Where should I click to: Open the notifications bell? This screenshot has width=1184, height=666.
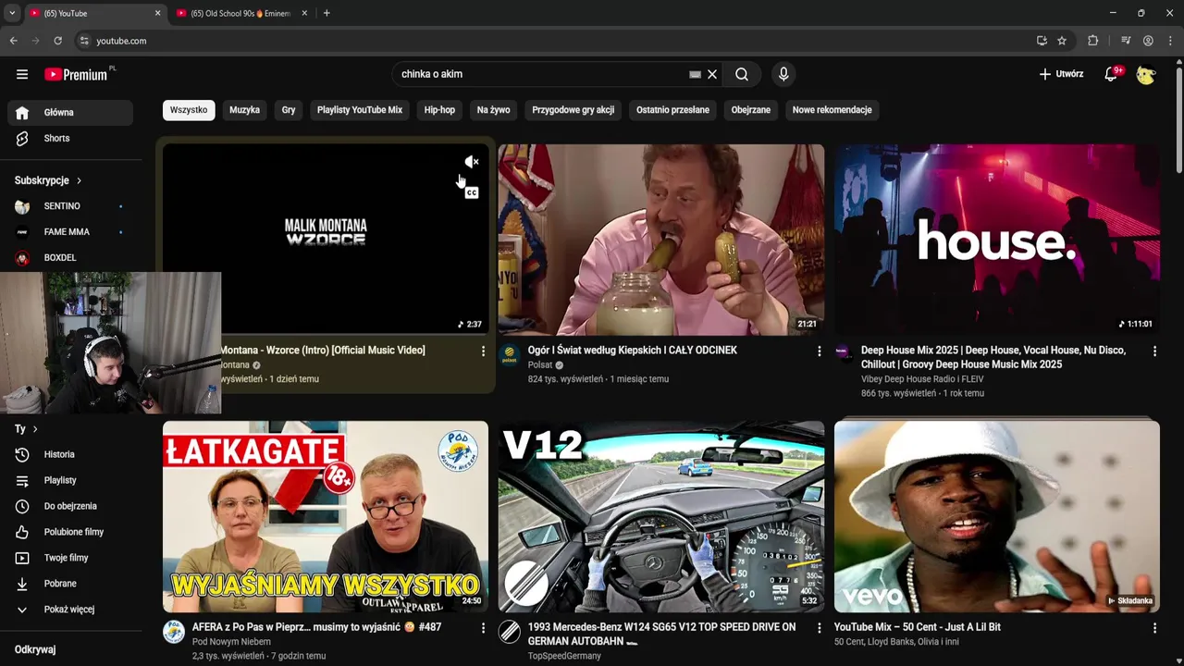tap(1111, 74)
